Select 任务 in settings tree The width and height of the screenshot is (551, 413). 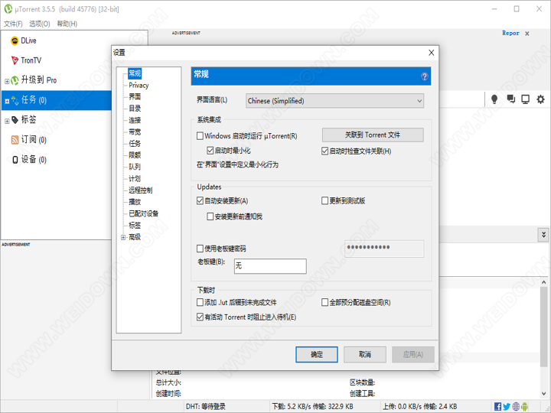coord(135,144)
